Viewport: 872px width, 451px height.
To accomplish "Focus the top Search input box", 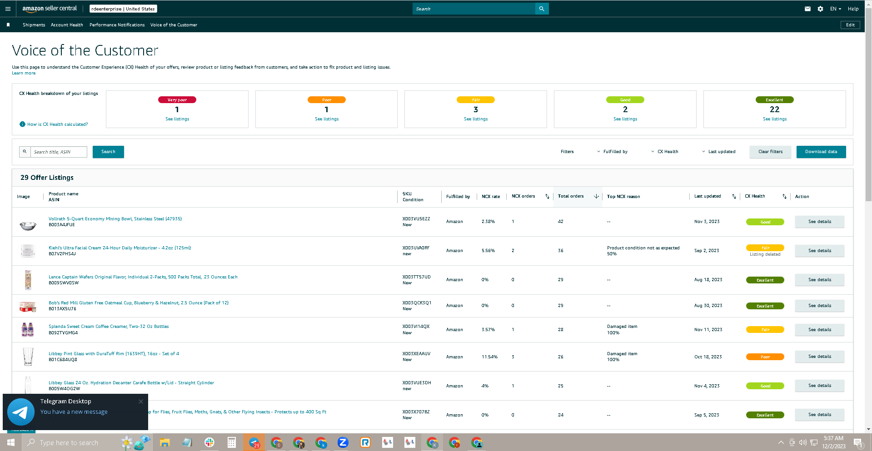I will [474, 9].
